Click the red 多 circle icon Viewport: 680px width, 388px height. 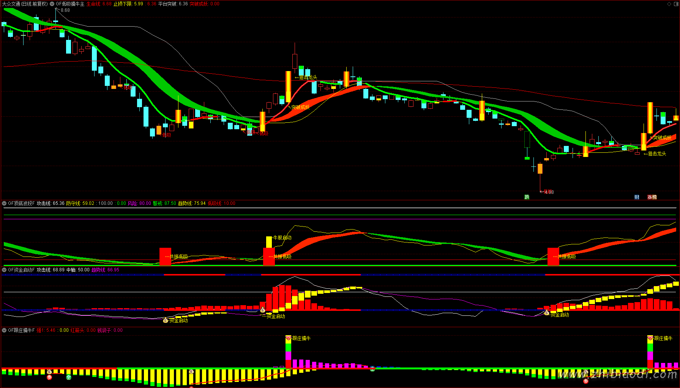(x=49, y=377)
